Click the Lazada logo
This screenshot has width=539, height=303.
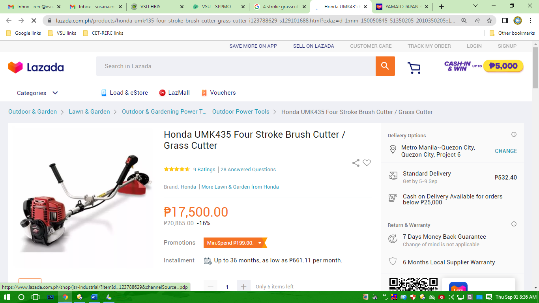coord(36,67)
